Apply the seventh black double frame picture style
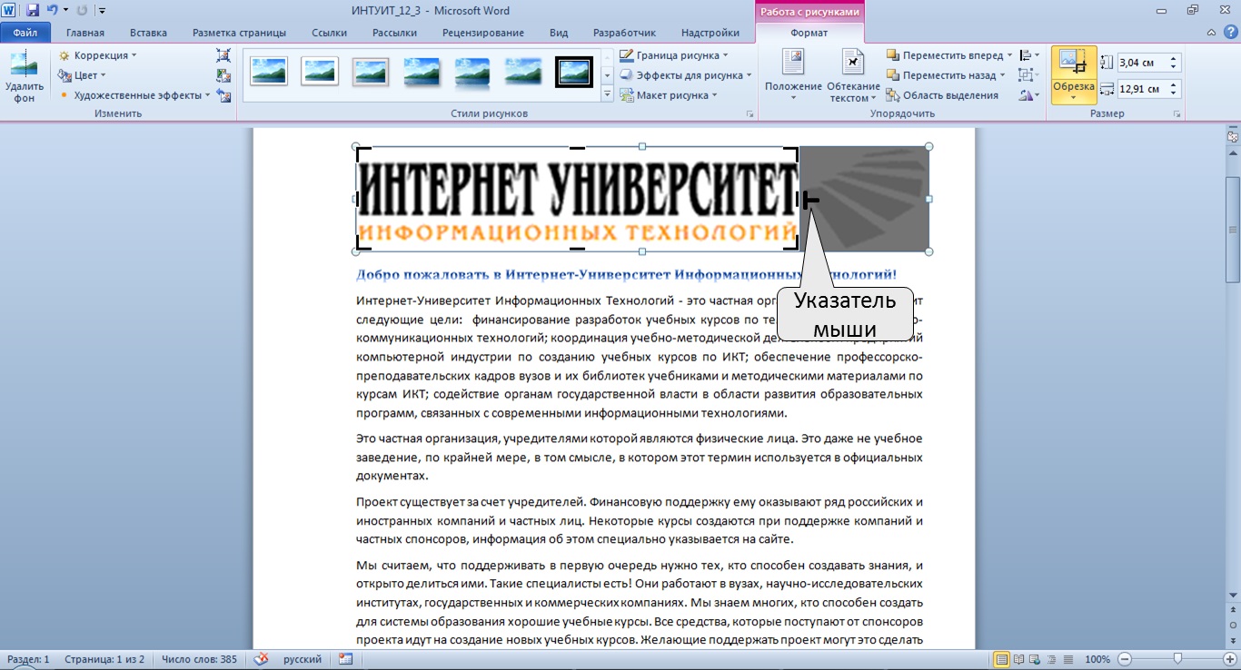The width and height of the screenshot is (1241, 670). 574,71
